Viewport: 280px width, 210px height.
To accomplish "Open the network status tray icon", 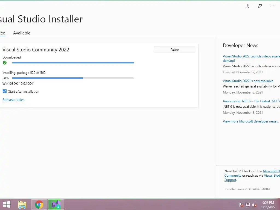I will point(248,205).
